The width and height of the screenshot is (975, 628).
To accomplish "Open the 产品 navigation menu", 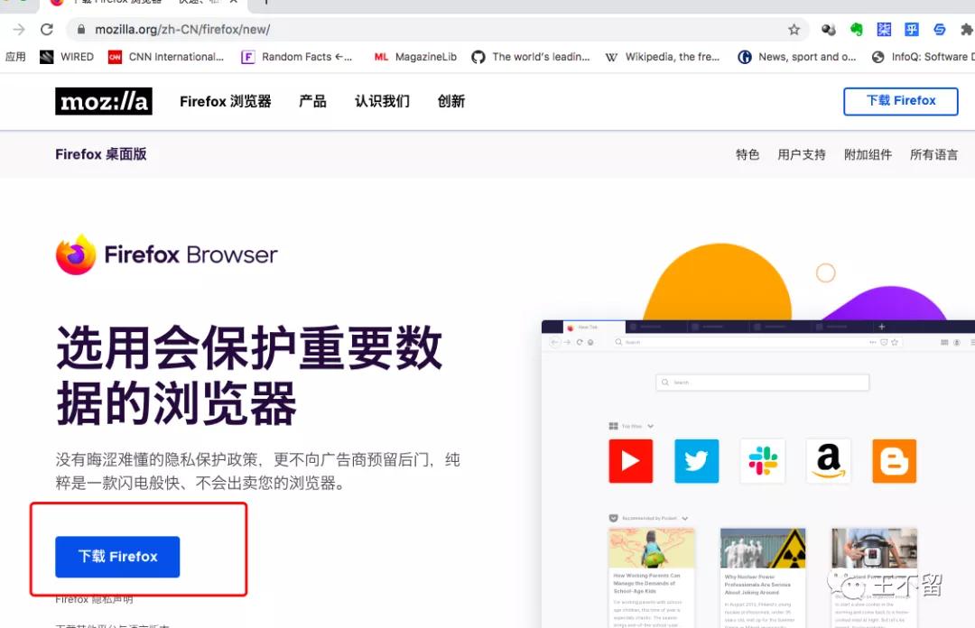I will tap(312, 101).
